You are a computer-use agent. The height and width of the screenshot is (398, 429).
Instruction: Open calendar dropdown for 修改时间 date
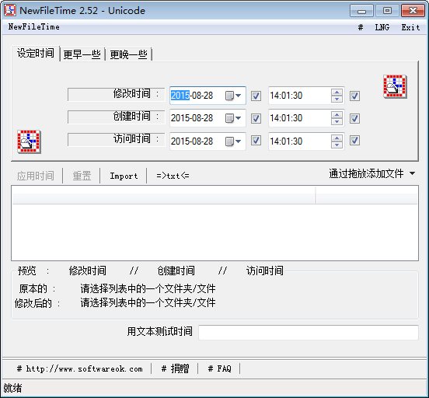[233, 96]
